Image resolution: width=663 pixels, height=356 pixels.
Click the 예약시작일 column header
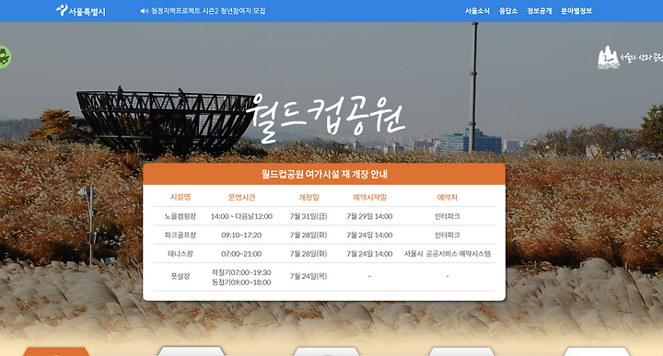coord(369,197)
